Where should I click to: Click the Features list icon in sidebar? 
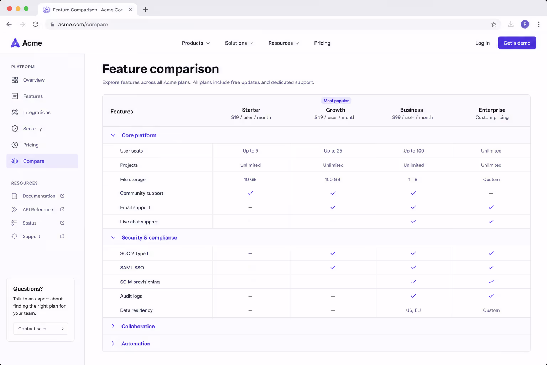tap(15, 96)
